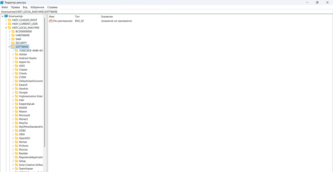Click the ab string value icon
333x172 pixels.
pyautogui.click(x=51, y=21)
